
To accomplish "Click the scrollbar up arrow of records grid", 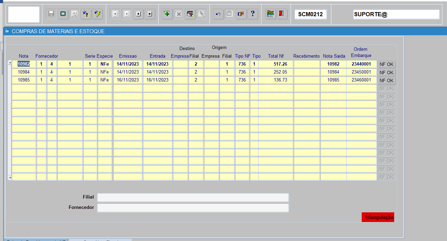I will (x=10, y=63).
